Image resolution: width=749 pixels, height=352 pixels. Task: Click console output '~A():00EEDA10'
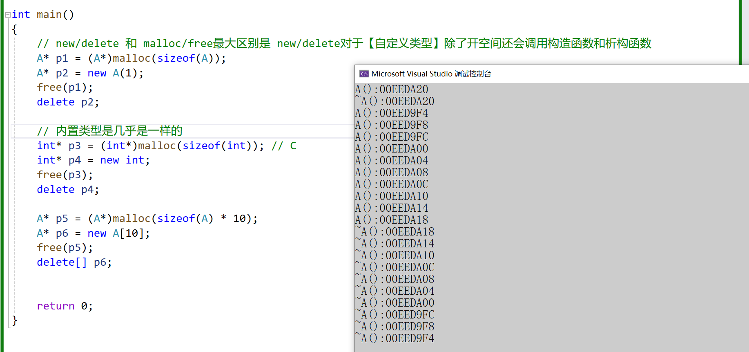coord(395,256)
